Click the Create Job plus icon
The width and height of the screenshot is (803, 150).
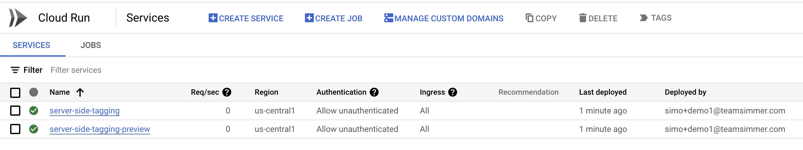click(309, 18)
